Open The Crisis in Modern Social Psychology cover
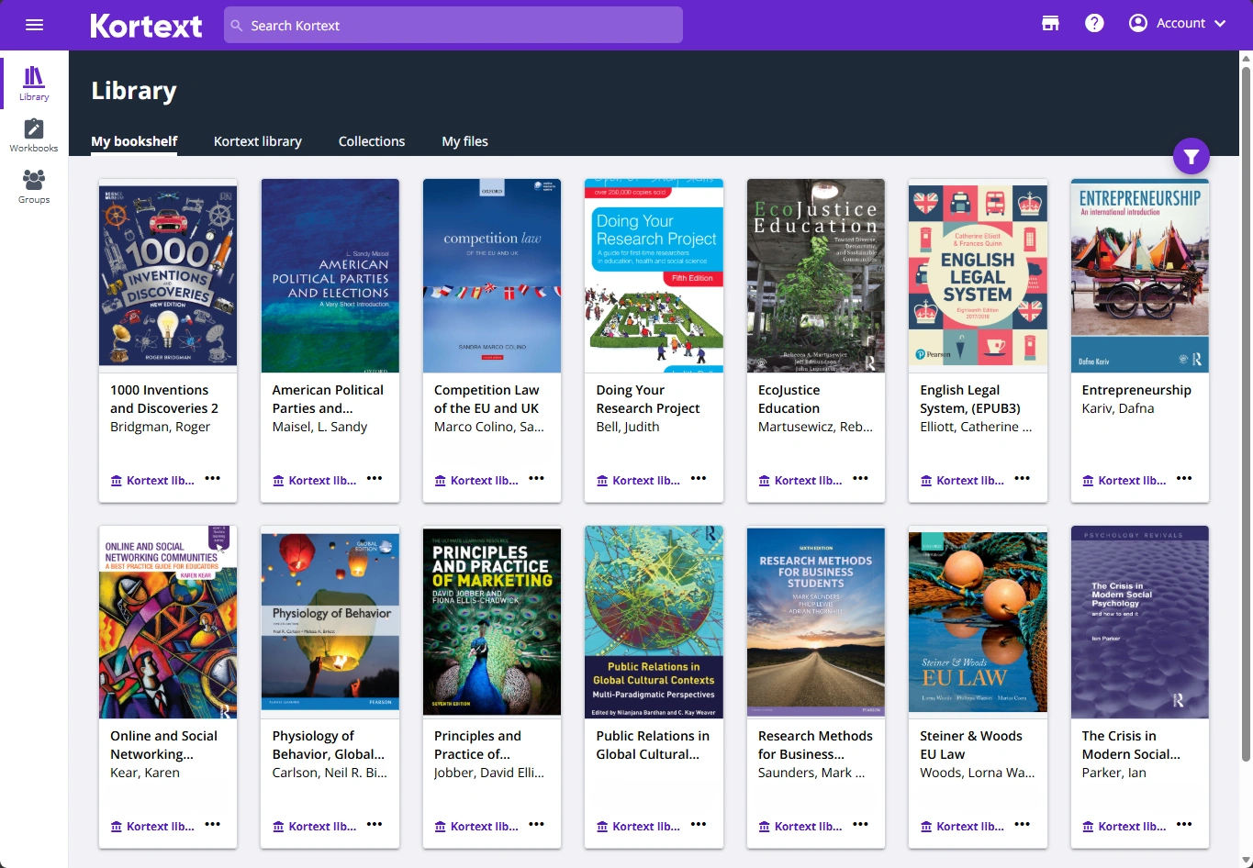1253x868 pixels. tap(1140, 622)
